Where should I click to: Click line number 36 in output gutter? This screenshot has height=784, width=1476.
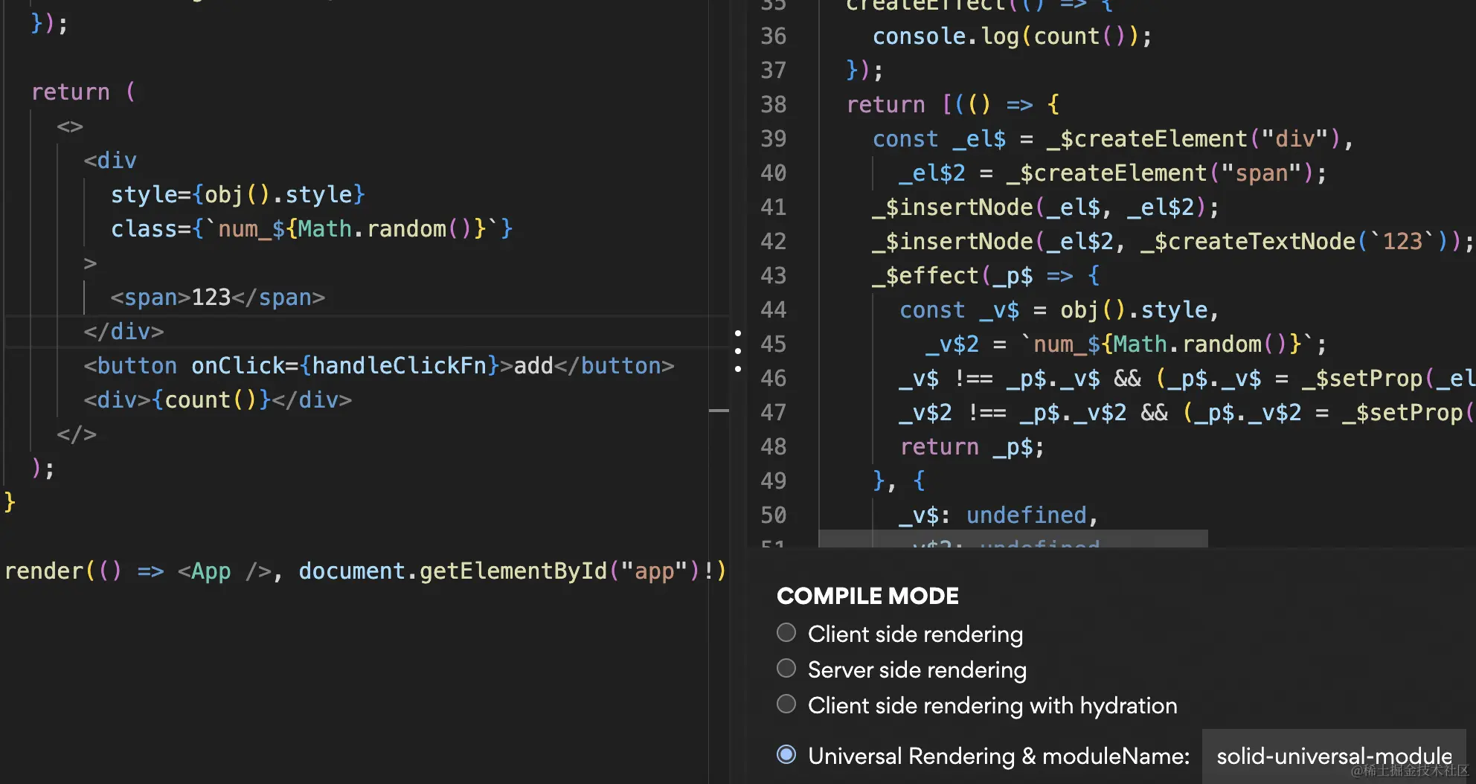pyautogui.click(x=774, y=36)
